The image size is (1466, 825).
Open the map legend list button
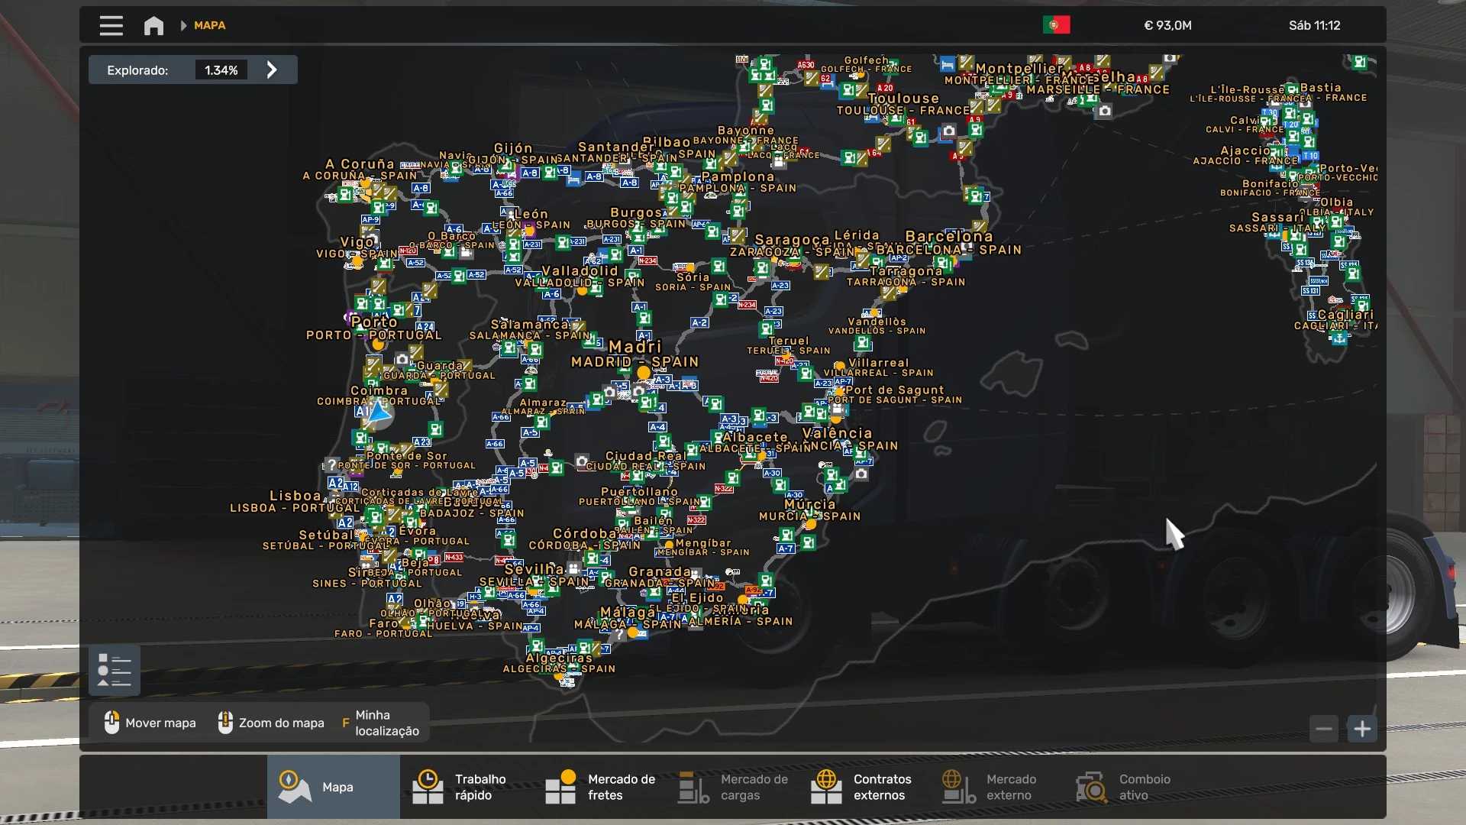coord(115,671)
